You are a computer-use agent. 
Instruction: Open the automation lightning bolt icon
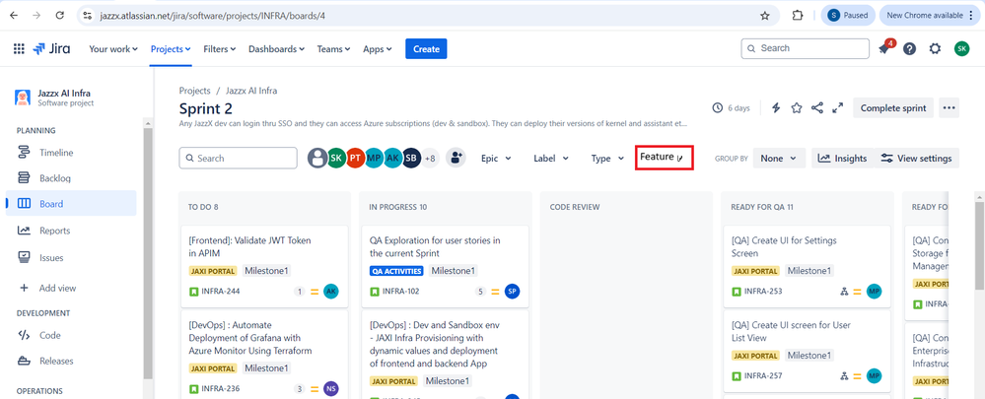point(776,108)
